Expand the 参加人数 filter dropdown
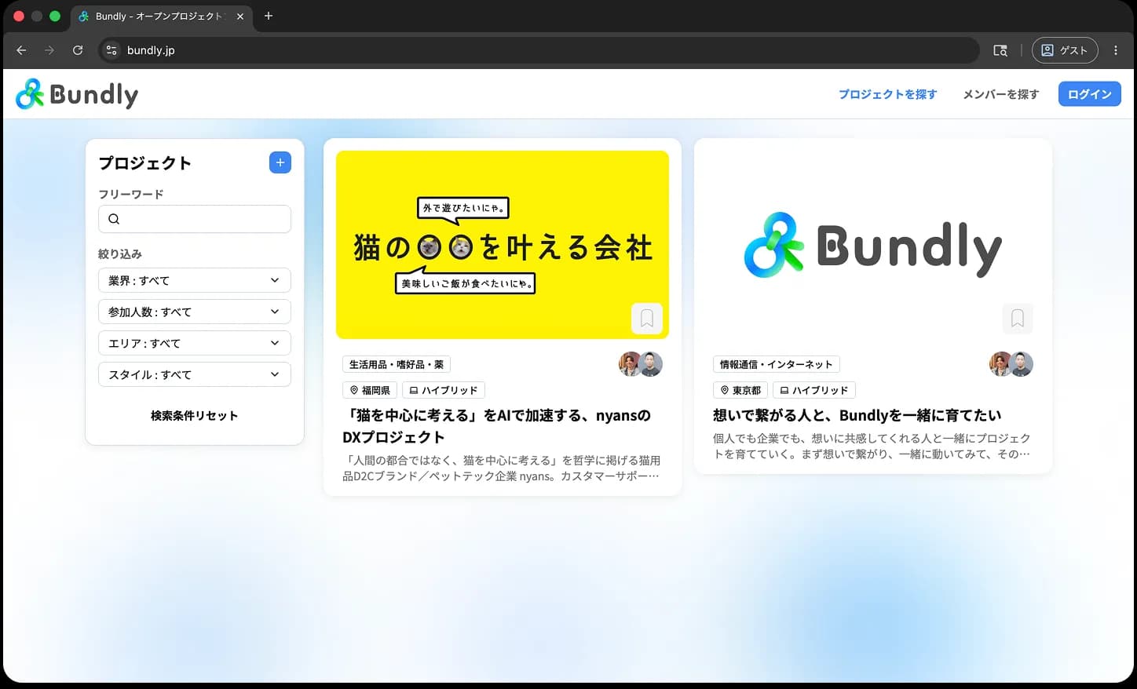 pos(195,312)
